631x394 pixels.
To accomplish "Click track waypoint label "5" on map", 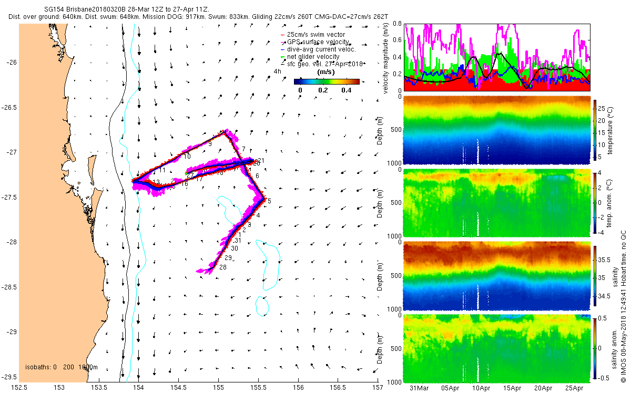I will pyautogui.click(x=269, y=201).
